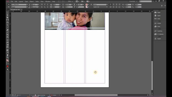The width and height of the screenshot is (172, 97).
Task: Select the Gradient Feather tool
Action: (x=8, y=47)
